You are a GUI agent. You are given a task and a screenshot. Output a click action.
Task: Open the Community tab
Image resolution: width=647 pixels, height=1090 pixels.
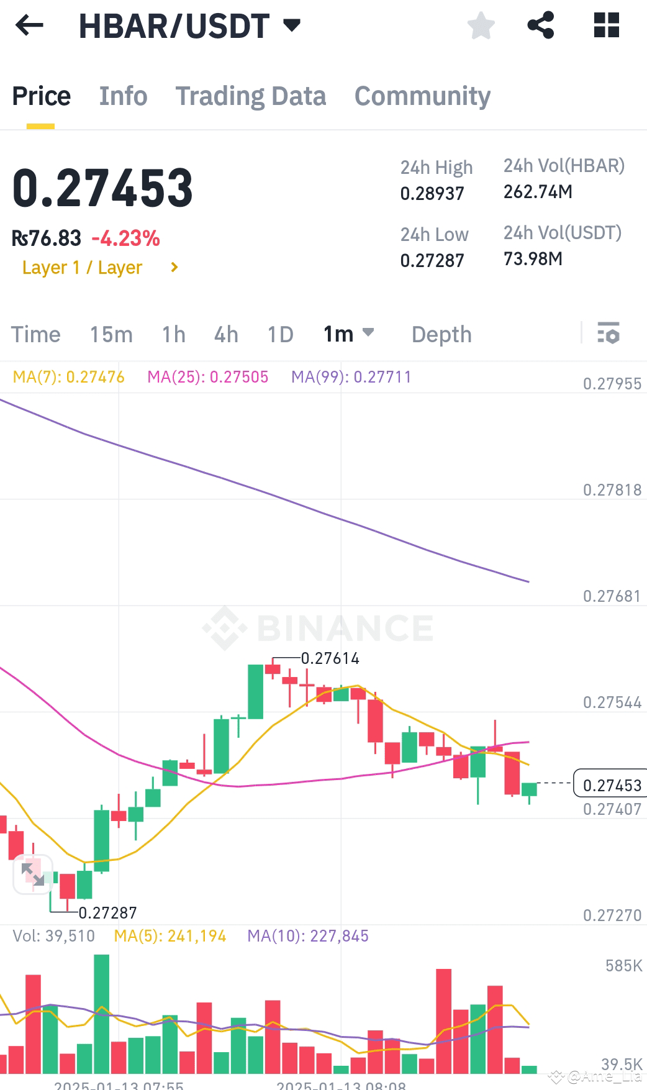[x=422, y=95]
